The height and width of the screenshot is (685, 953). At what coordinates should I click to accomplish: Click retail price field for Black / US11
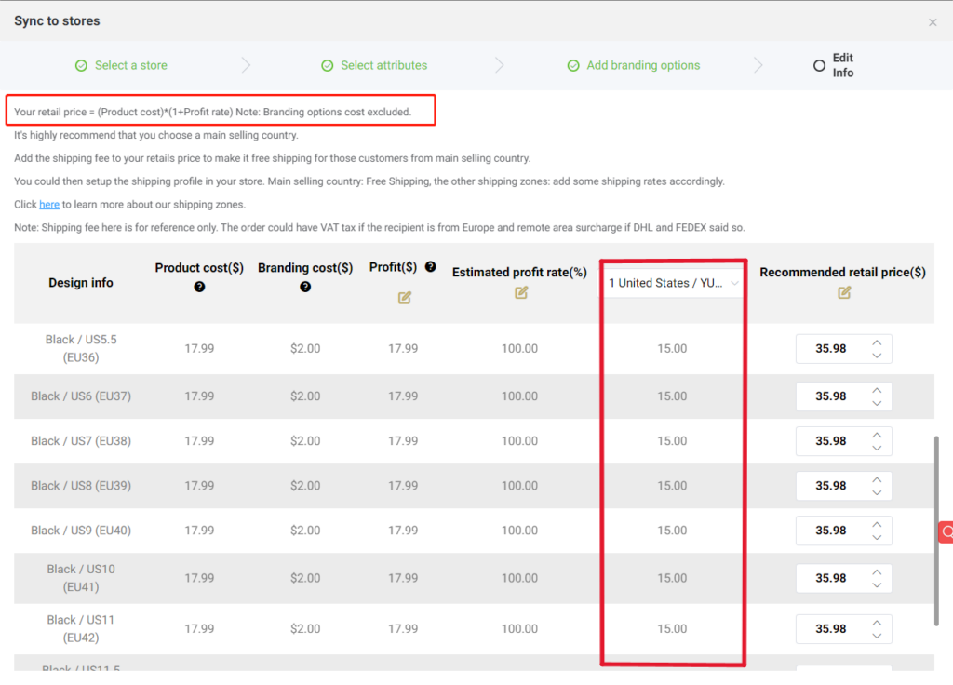pos(830,629)
